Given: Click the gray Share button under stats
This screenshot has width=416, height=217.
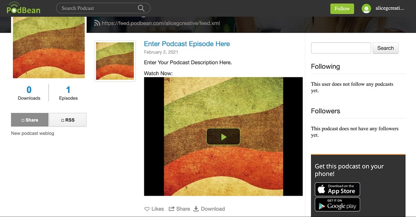Looking at the screenshot, I should pos(30,120).
